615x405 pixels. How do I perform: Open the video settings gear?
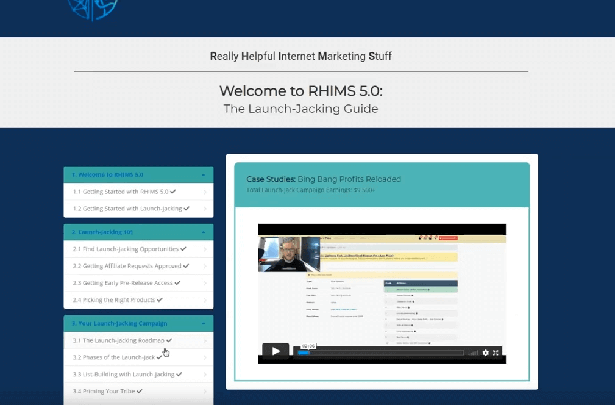coord(486,353)
